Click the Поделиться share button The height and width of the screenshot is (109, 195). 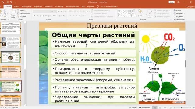(x=190, y=7)
